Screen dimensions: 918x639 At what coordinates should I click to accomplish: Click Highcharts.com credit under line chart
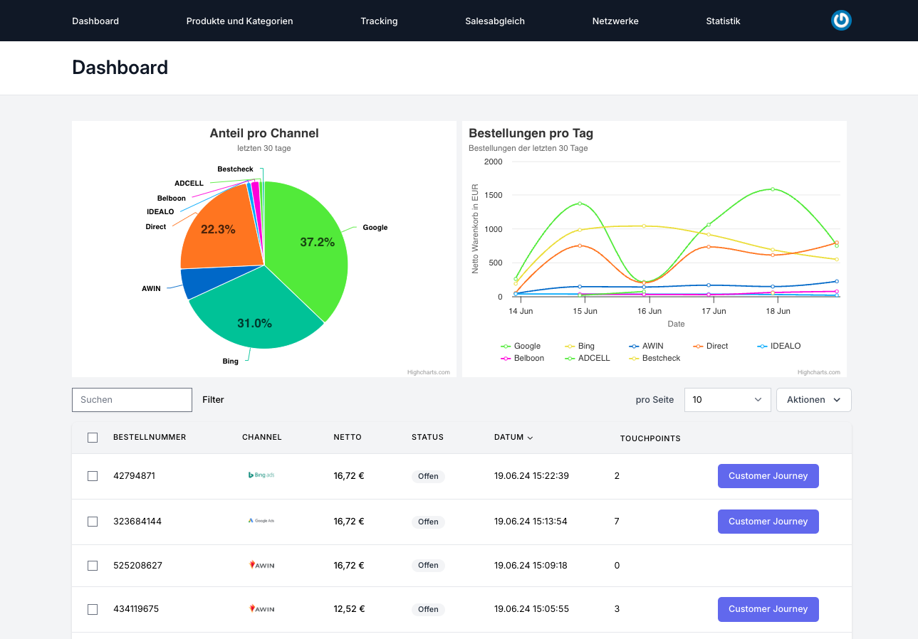818,372
